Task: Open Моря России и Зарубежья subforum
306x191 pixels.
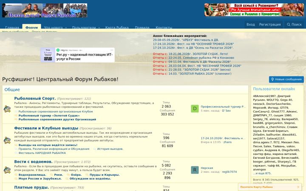Action: [40, 179]
